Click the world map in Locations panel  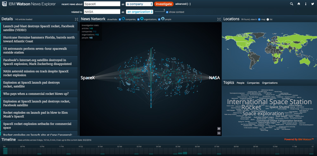pyautogui.click(x=269, y=51)
